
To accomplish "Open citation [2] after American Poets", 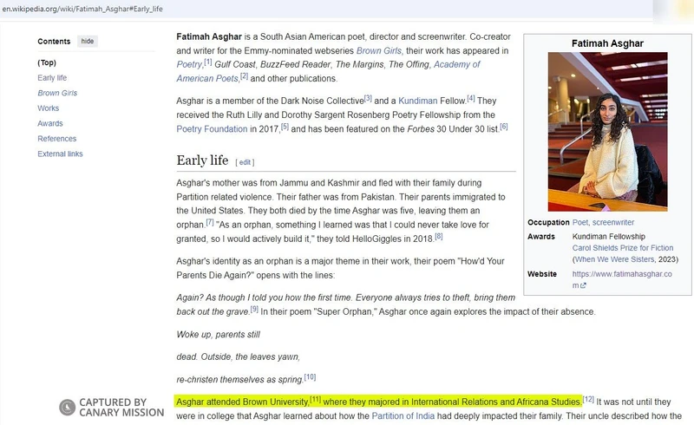I will click(244, 76).
